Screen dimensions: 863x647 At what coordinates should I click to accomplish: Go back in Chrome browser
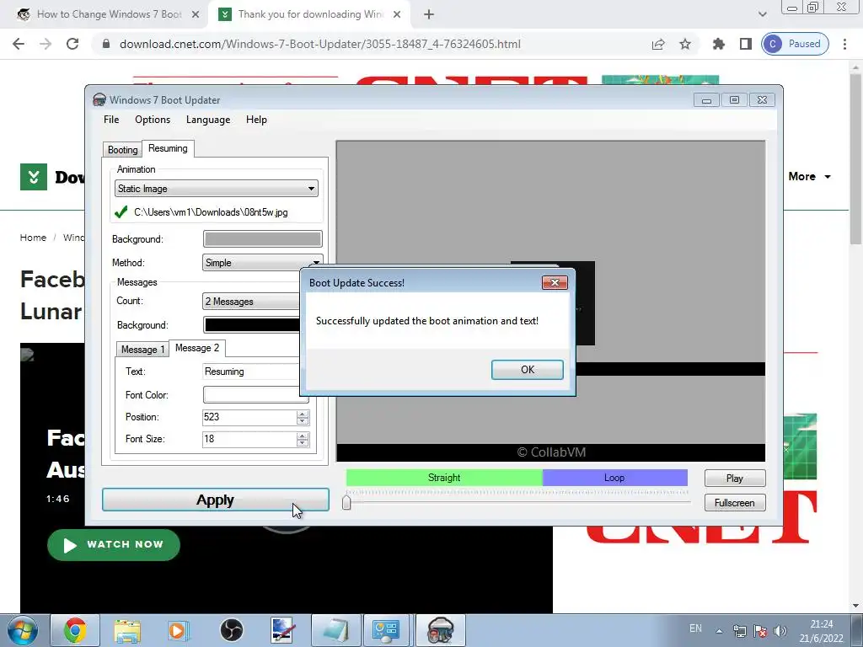[x=19, y=44]
